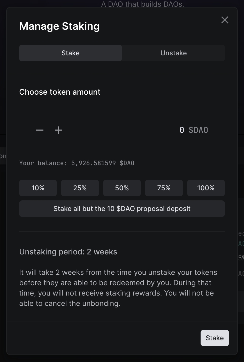This screenshot has height=362, width=244.
Task: Click the $DAO unit label beside amount
Action: (198, 130)
